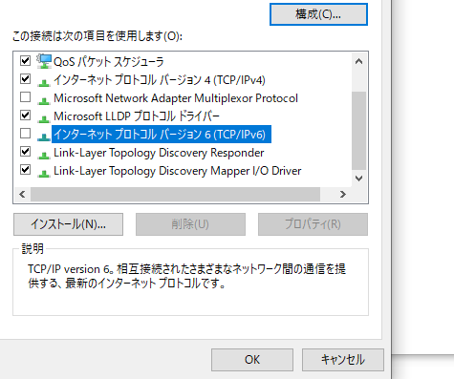This screenshot has height=379, width=454.
Task: Click the インストール(N)... button
Action: click(x=68, y=224)
